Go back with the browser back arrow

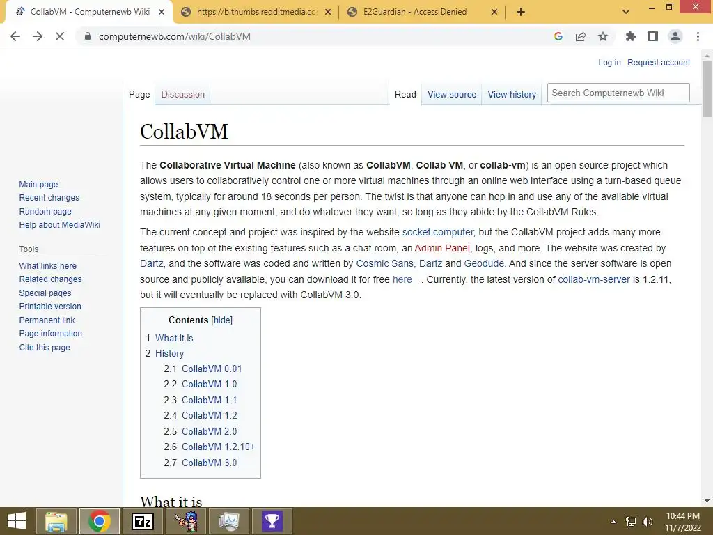(15, 36)
